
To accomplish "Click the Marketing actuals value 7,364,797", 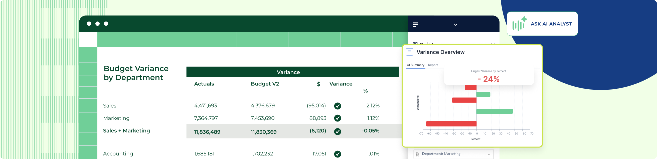I will click(206, 118).
